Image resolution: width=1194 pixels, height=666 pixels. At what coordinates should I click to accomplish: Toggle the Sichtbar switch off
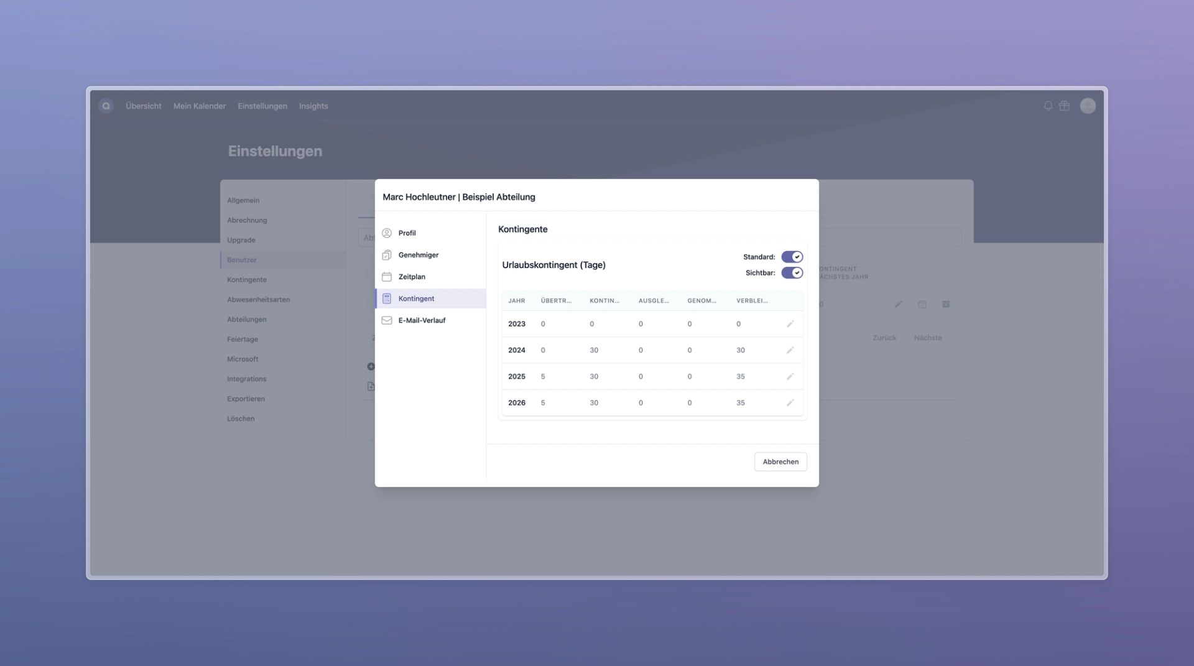coord(792,273)
